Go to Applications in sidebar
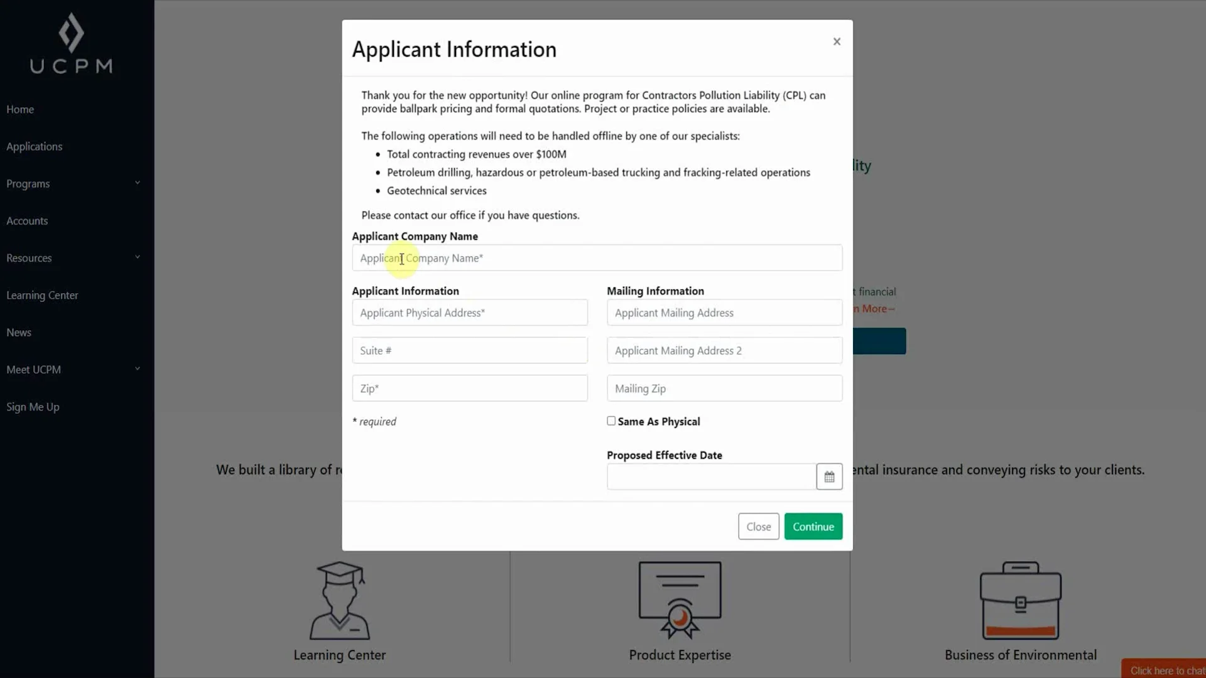The image size is (1206, 678). (x=35, y=146)
